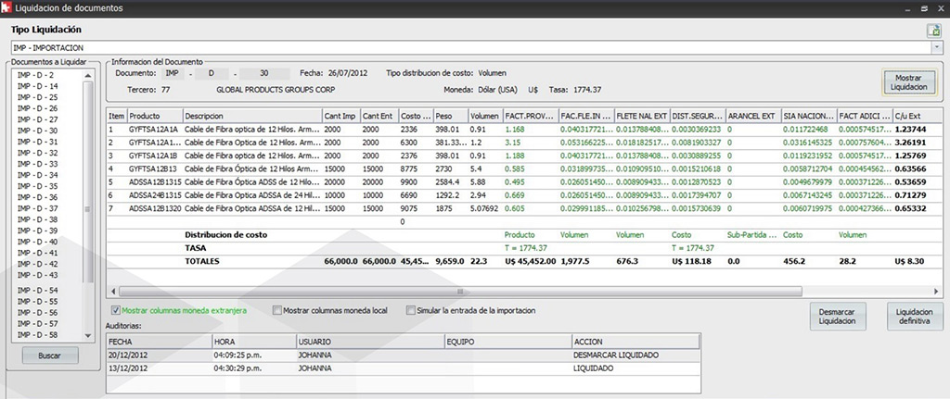Click the document number field 30

(264, 73)
